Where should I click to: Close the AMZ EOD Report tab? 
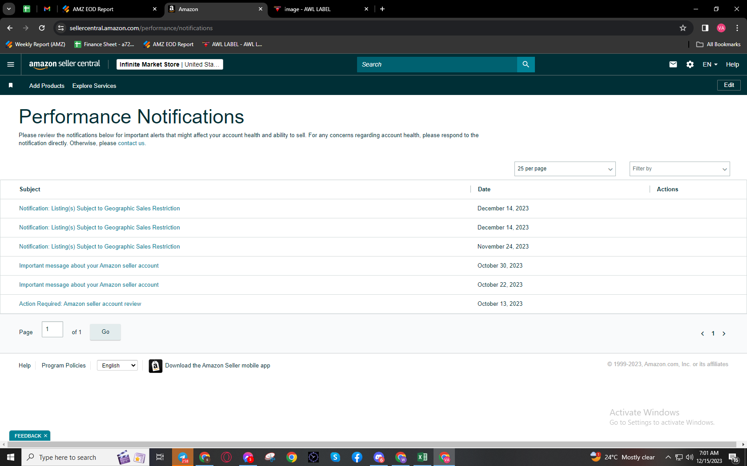click(155, 9)
